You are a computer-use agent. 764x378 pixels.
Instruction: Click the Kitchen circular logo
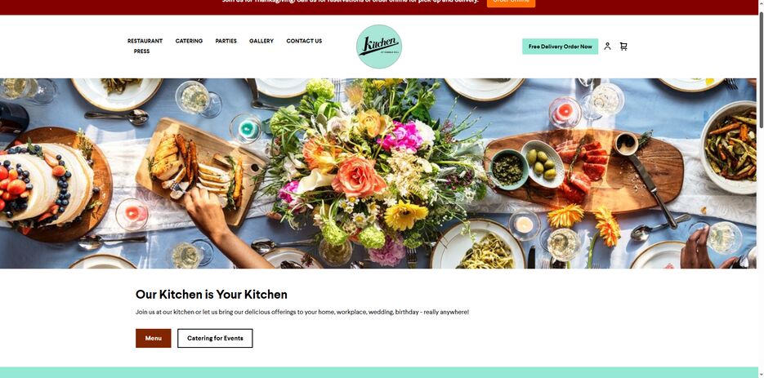coord(379,47)
